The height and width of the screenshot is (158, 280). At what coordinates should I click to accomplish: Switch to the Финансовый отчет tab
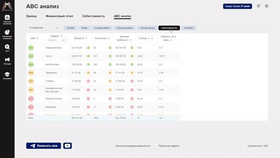[59, 16]
